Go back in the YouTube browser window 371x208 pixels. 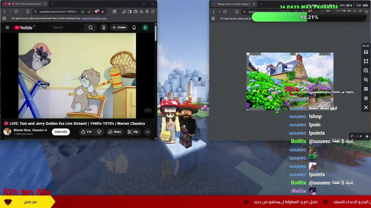tap(5, 12)
